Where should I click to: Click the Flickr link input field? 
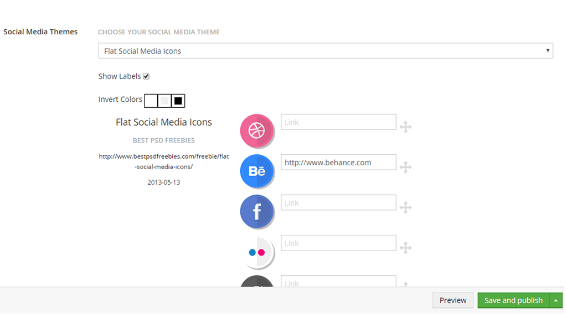338,243
